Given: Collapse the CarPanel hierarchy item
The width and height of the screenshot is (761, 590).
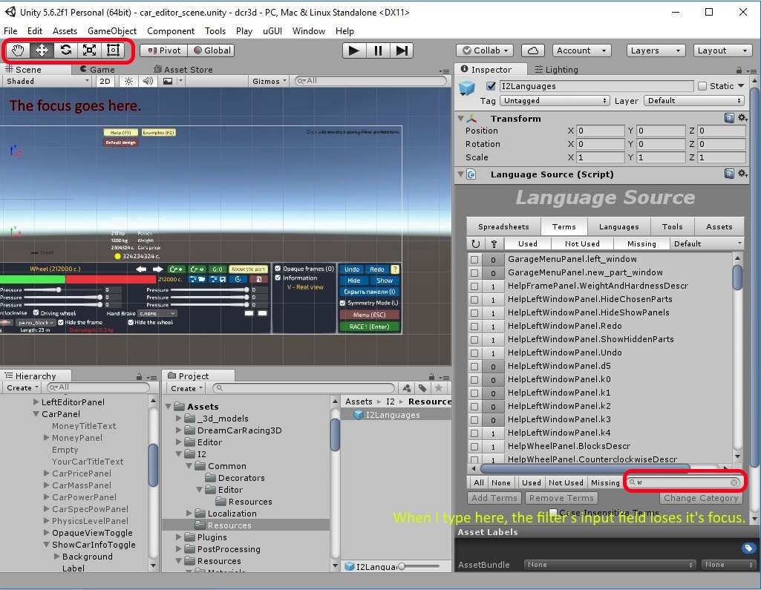Looking at the screenshot, I should (x=36, y=414).
